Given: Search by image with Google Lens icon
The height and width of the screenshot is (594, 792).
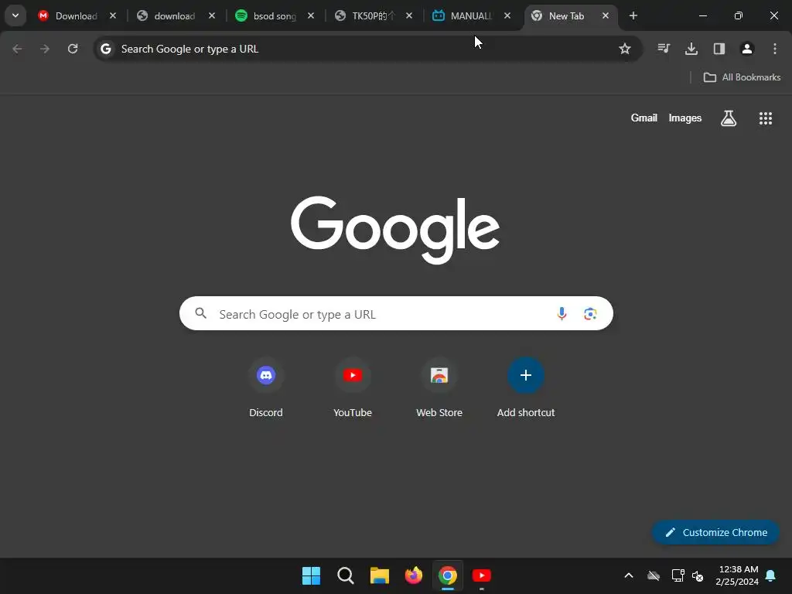Looking at the screenshot, I should point(590,314).
